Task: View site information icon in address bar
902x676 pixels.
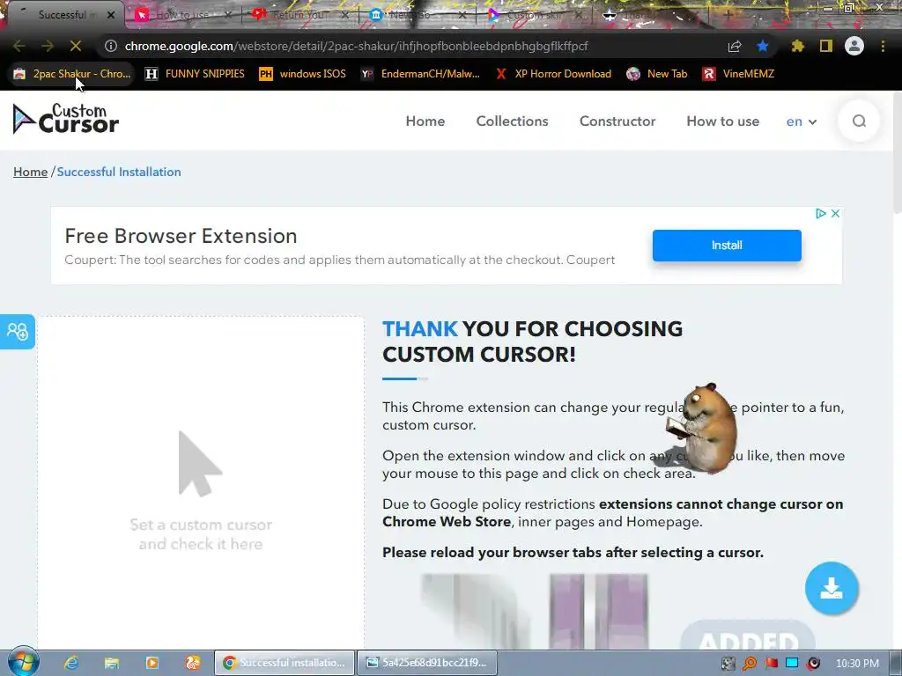Action: (x=111, y=46)
